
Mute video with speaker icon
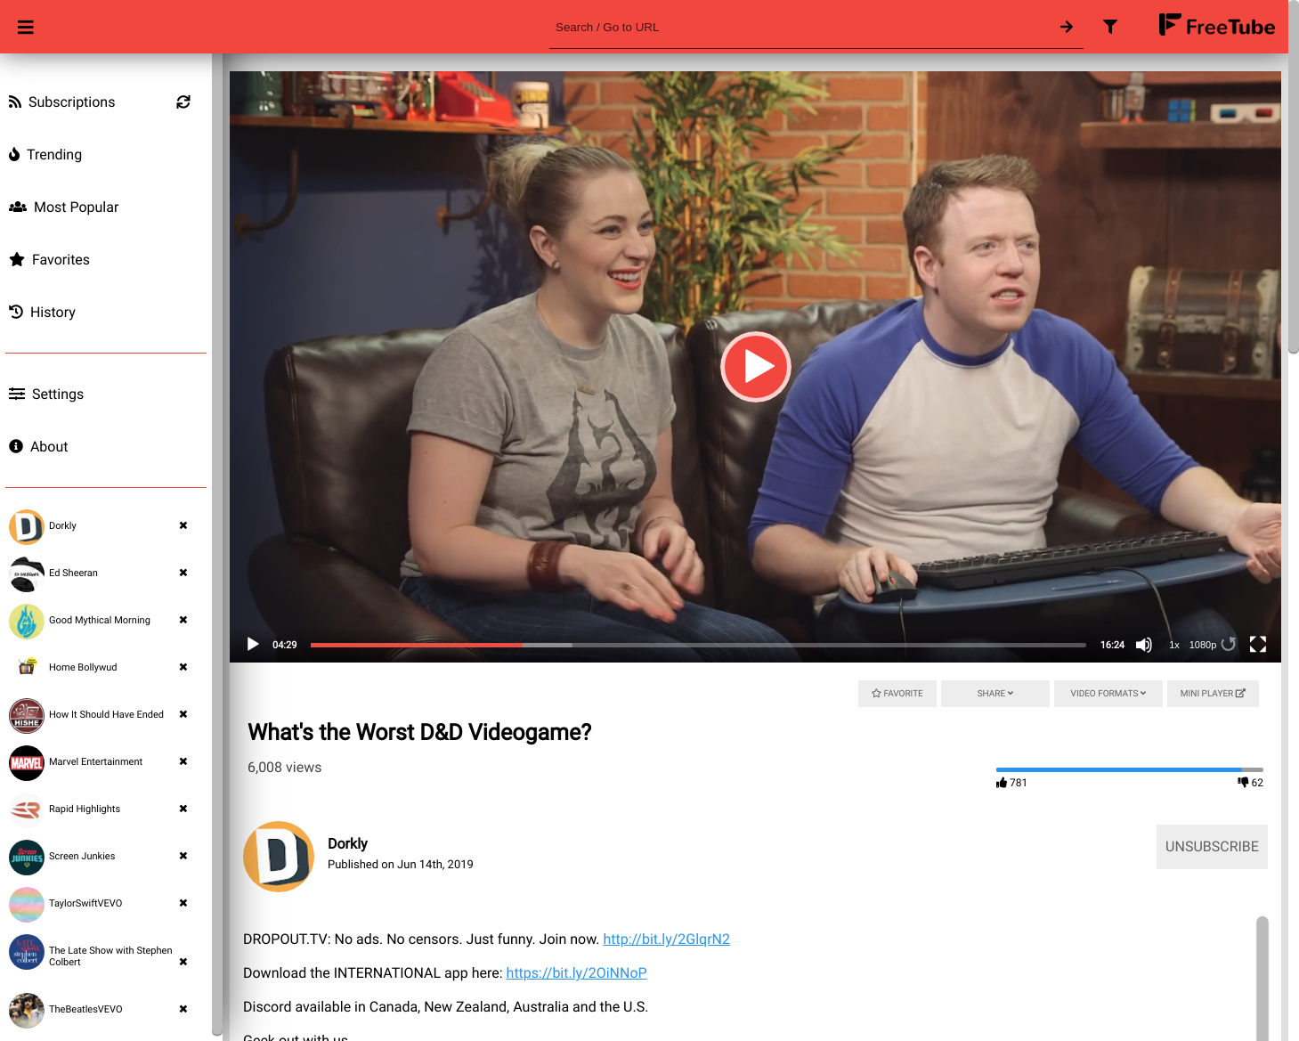coord(1144,645)
